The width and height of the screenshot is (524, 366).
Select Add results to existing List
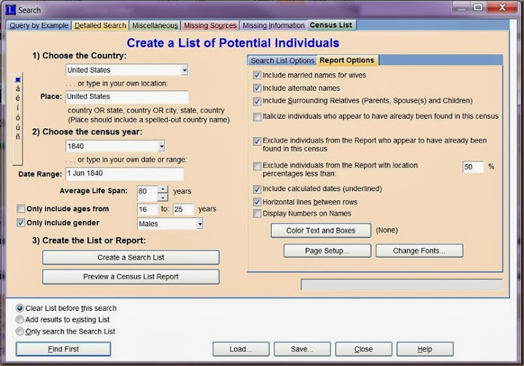(x=20, y=320)
